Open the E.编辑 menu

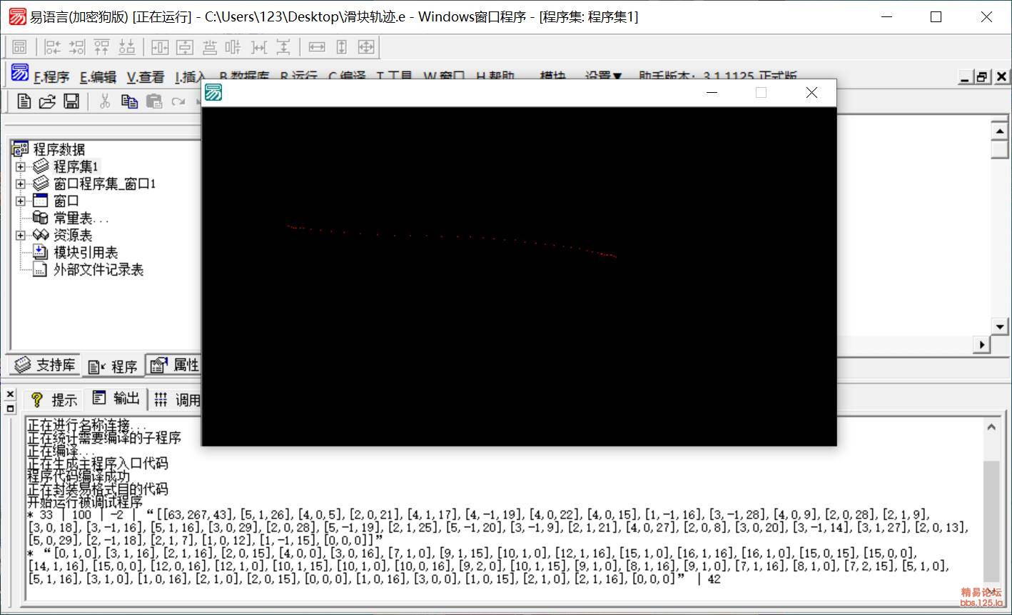tap(98, 77)
